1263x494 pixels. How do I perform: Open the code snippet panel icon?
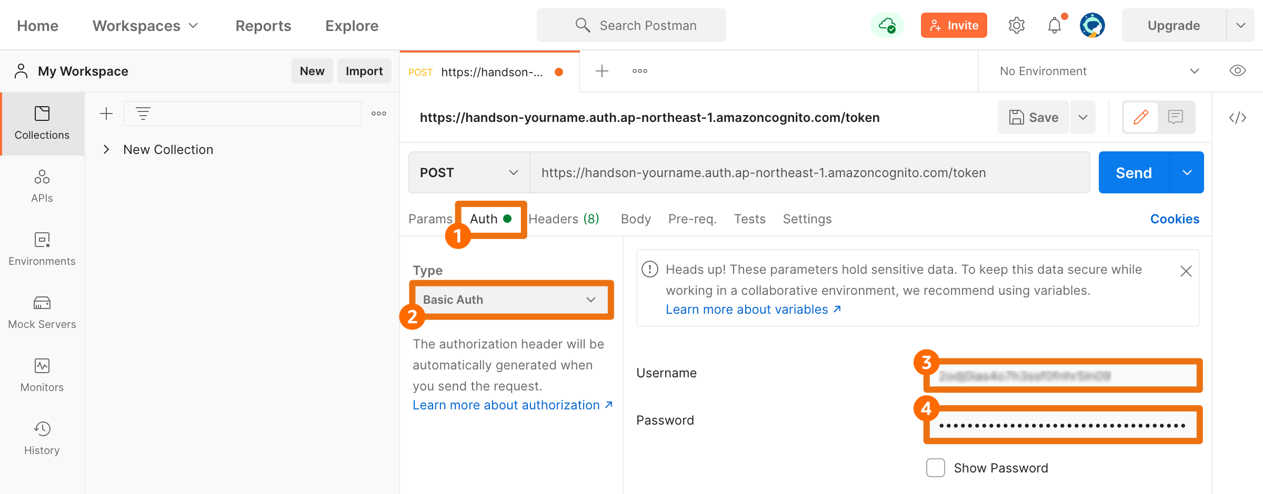(x=1238, y=117)
